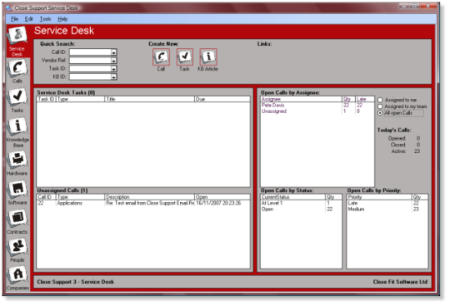This screenshot has height=306, width=450.
Task: Sort by Priority column header
Action: coord(379,197)
